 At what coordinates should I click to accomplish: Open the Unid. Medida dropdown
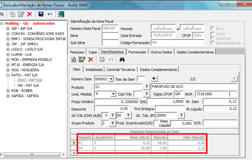click(113, 94)
